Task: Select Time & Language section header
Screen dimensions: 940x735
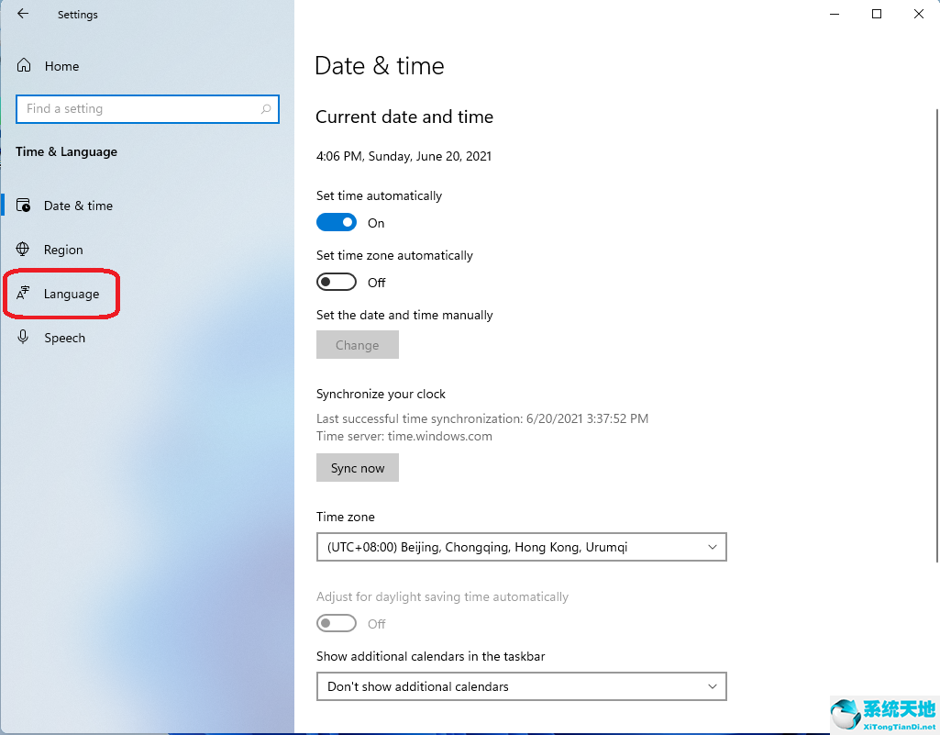Action: pos(66,151)
